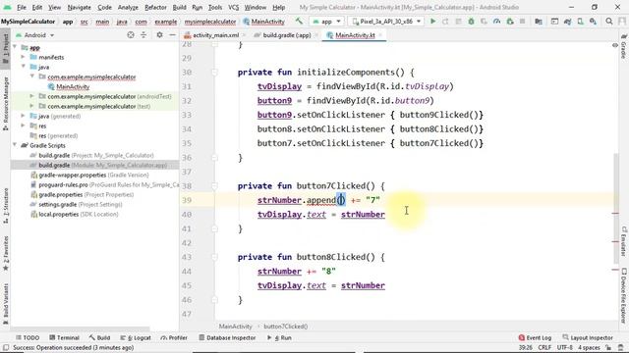The width and height of the screenshot is (629, 353).
Task: Open the Profiler tool window
Action: point(174,337)
